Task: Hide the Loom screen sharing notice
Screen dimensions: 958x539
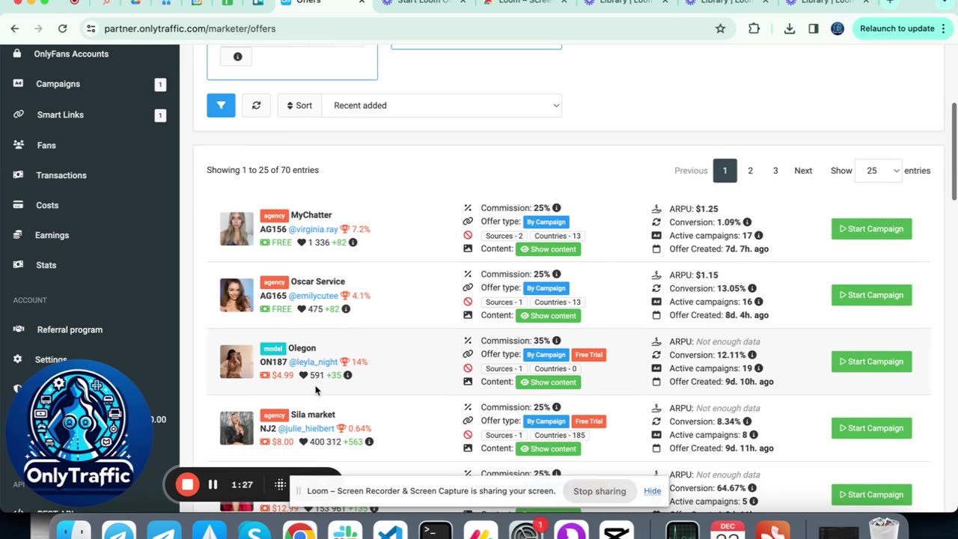Action: 653,491
